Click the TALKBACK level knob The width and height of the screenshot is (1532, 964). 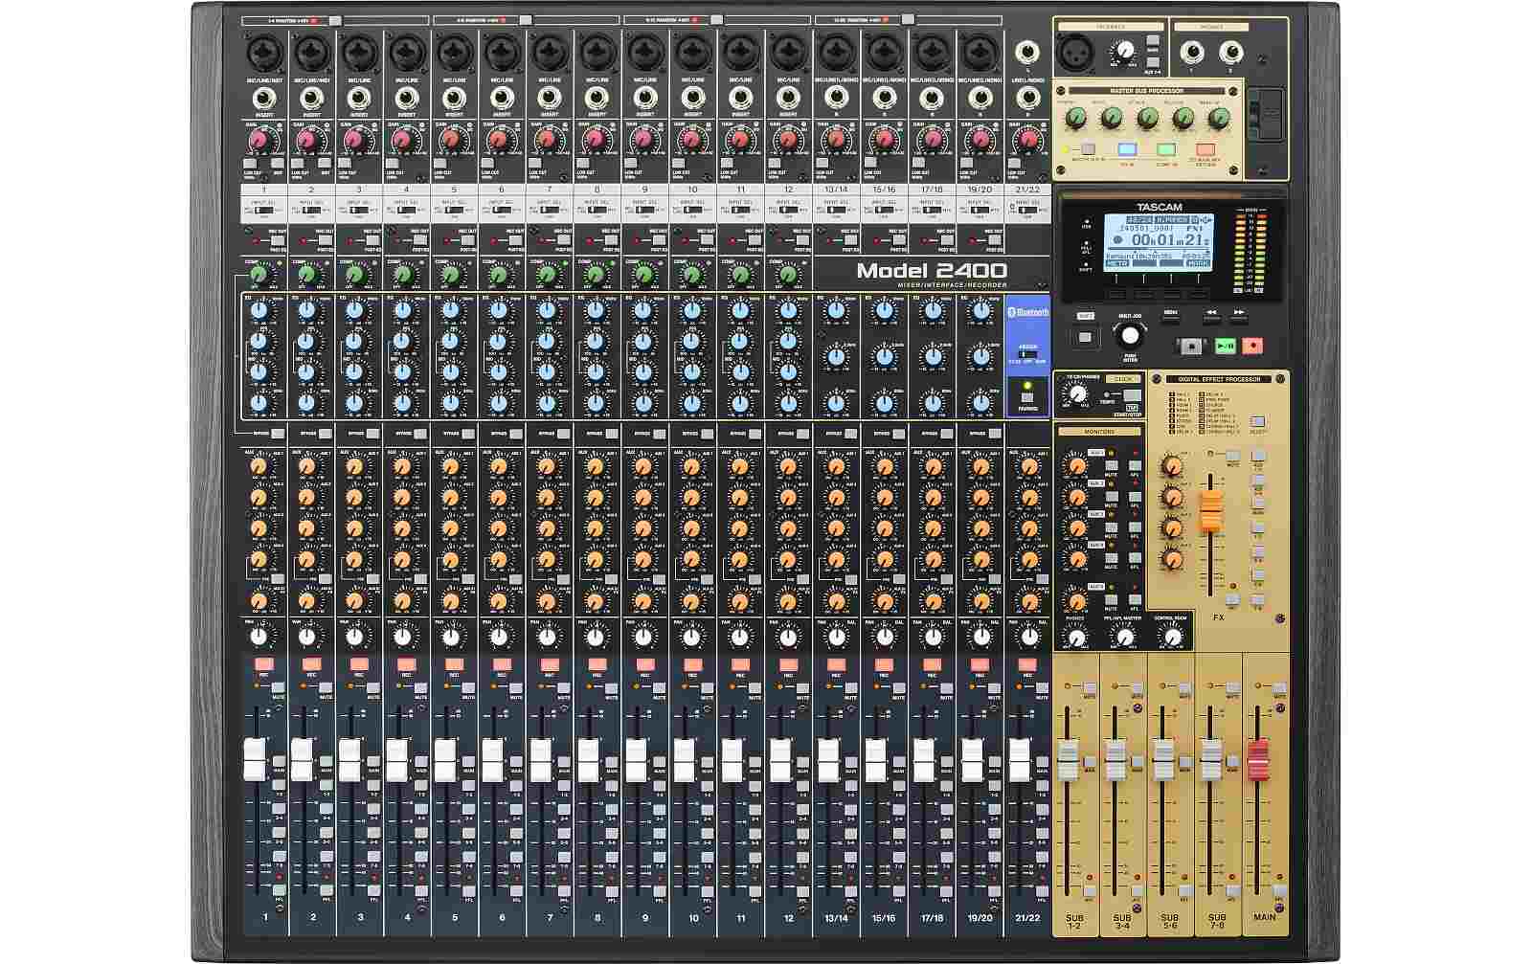point(1125,49)
